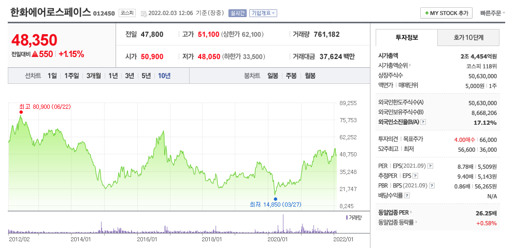Click the green plus on MY STOCK 추가
The width and height of the screenshot is (514, 248).
pos(426,13)
